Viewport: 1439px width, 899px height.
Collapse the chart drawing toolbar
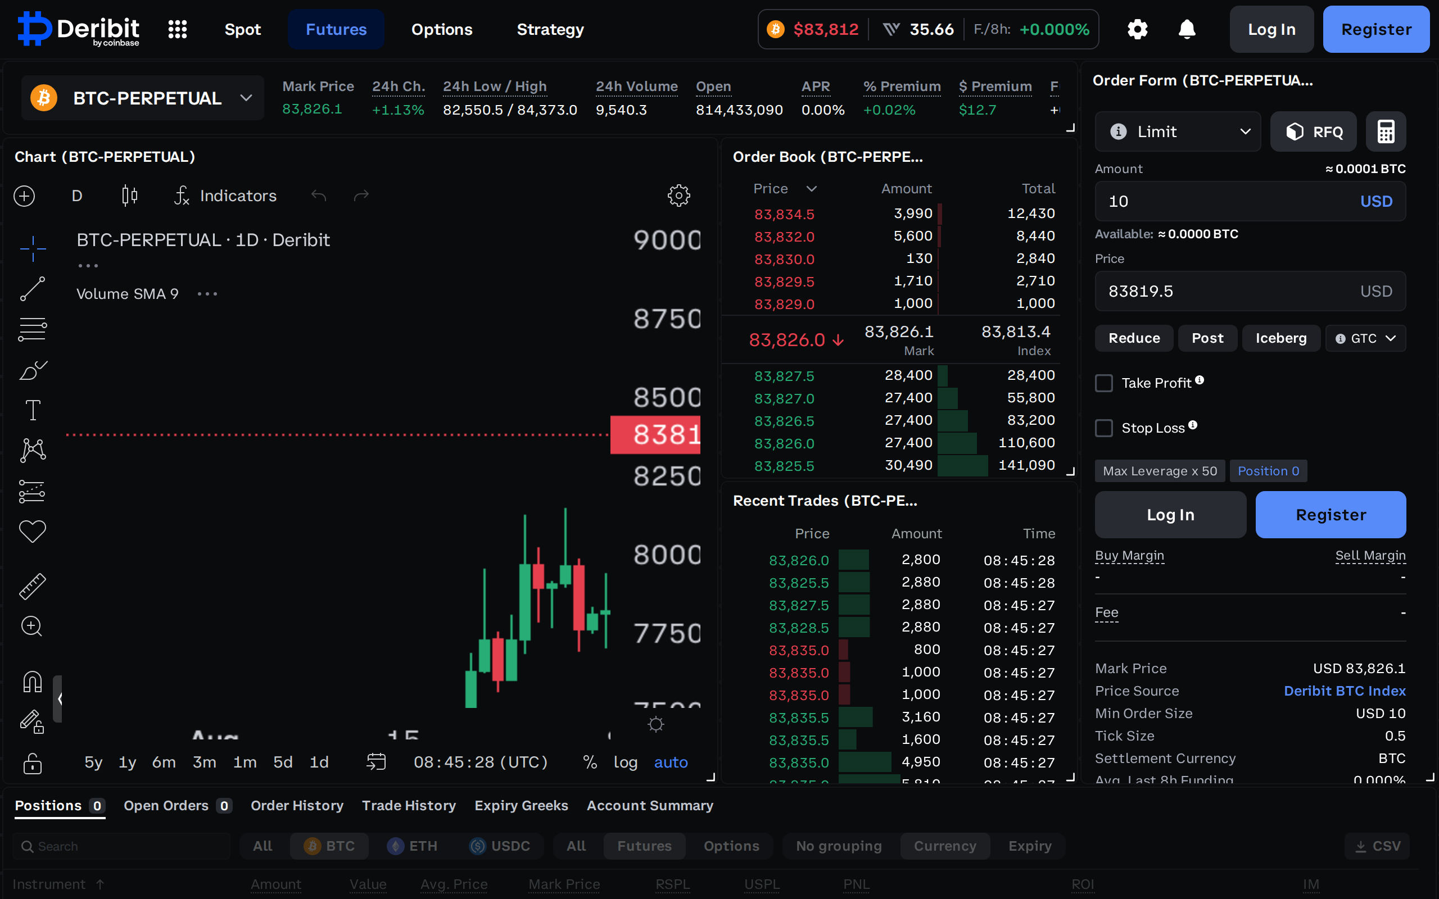[58, 698]
